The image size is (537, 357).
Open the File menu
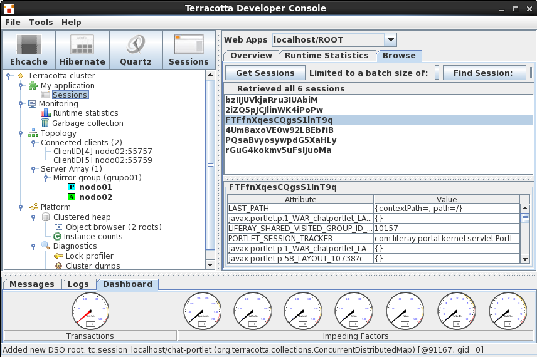(x=13, y=22)
